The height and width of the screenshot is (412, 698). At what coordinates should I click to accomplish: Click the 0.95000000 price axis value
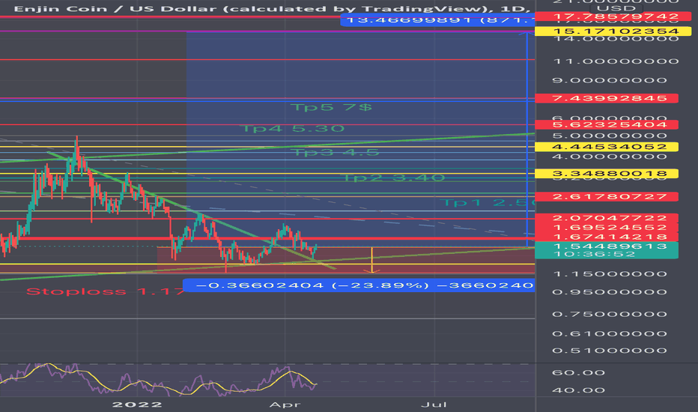pyautogui.click(x=610, y=292)
